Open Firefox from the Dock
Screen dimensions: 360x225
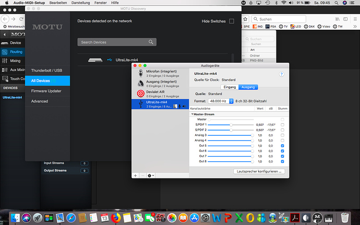pos(116,218)
